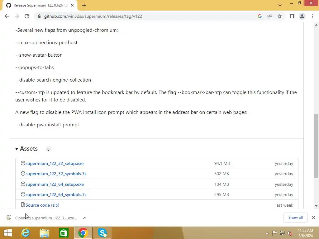The height and width of the screenshot is (239, 319).
Task: Click the --show-avatar-button flag text
Action: (39, 55)
